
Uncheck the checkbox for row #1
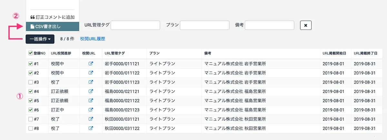tap(31, 64)
